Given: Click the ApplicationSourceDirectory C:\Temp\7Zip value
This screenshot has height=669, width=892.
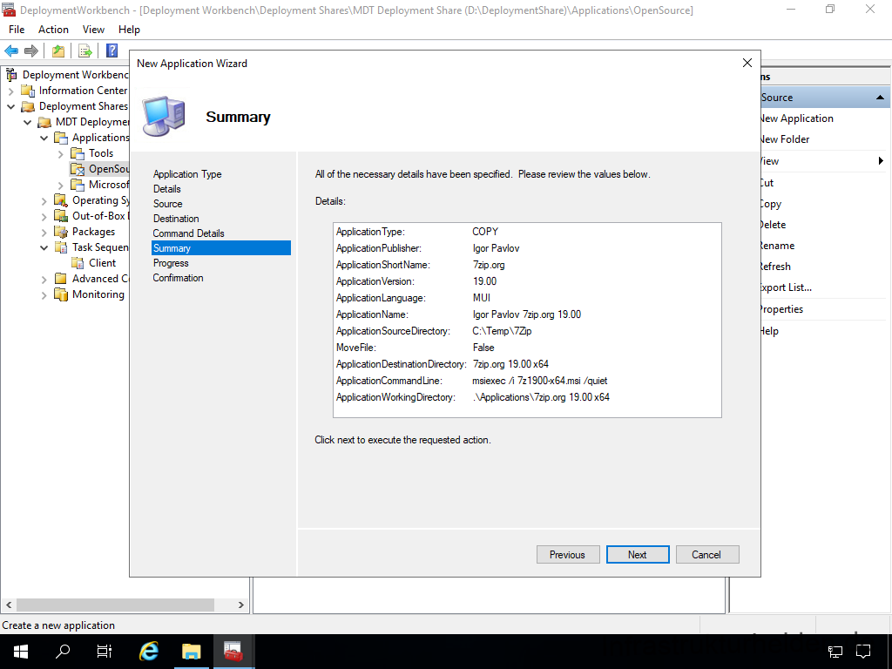Looking at the screenshot, I should point(502,331).
